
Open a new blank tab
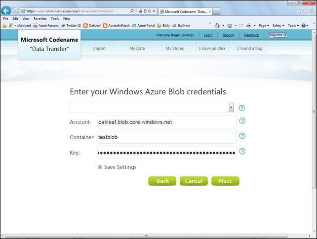coord(216,11)
